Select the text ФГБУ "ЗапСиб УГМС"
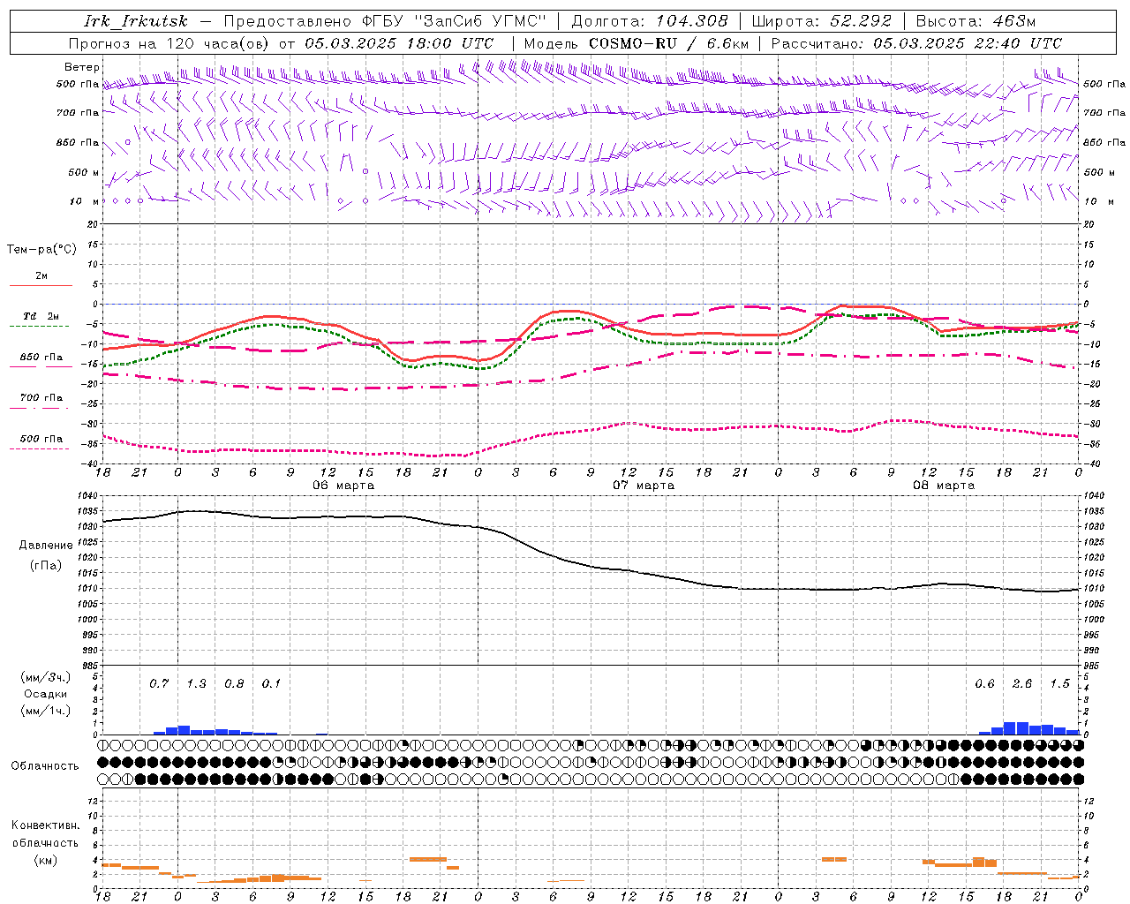Image resolution: width=1130 pixels, height=904 pixels. click(x=454, y=21)
